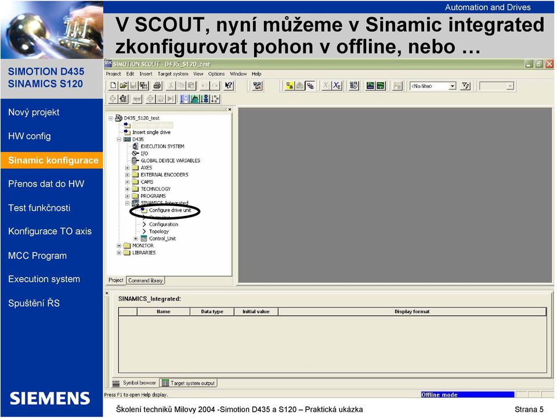
Task: Select Topology tree item
Action: coord(159,232)
